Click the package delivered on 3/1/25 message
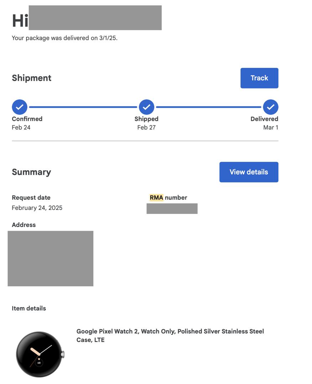 point(64,38)
